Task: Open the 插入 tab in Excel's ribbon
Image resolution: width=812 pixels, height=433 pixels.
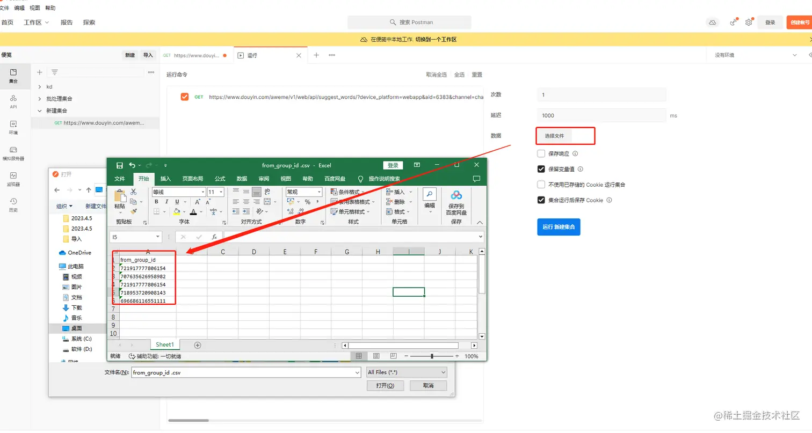Action: pos(166,179)
